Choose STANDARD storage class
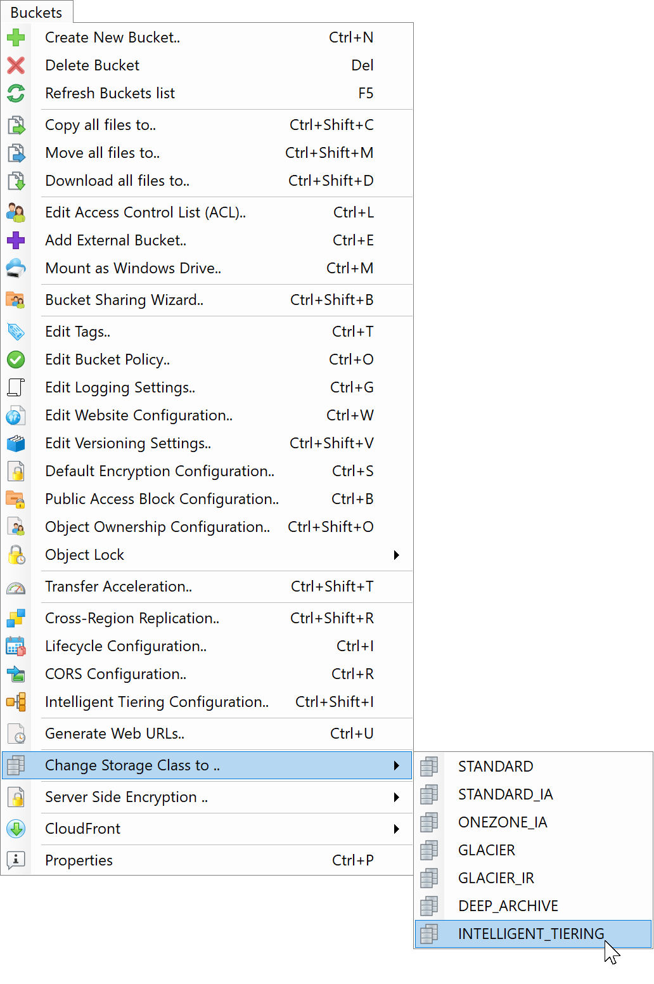Viewport: 654px width, 984px height. click(x=534, y=767)
